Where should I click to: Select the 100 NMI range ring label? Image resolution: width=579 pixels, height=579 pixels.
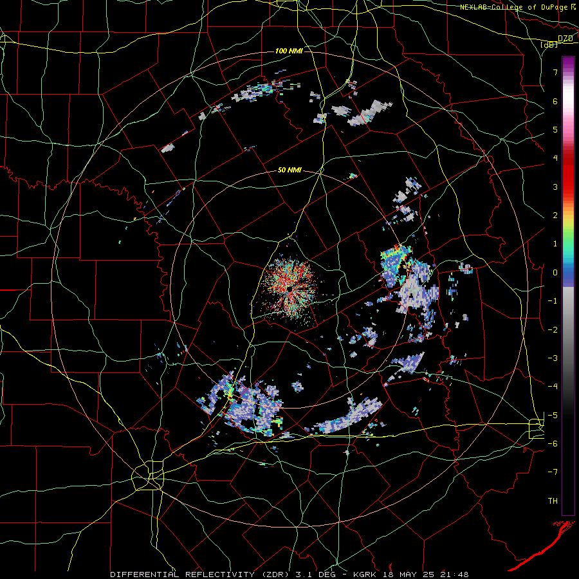click(289, 51)
